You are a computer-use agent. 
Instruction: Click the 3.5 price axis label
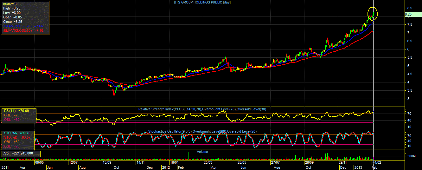(x=410, y=90)
